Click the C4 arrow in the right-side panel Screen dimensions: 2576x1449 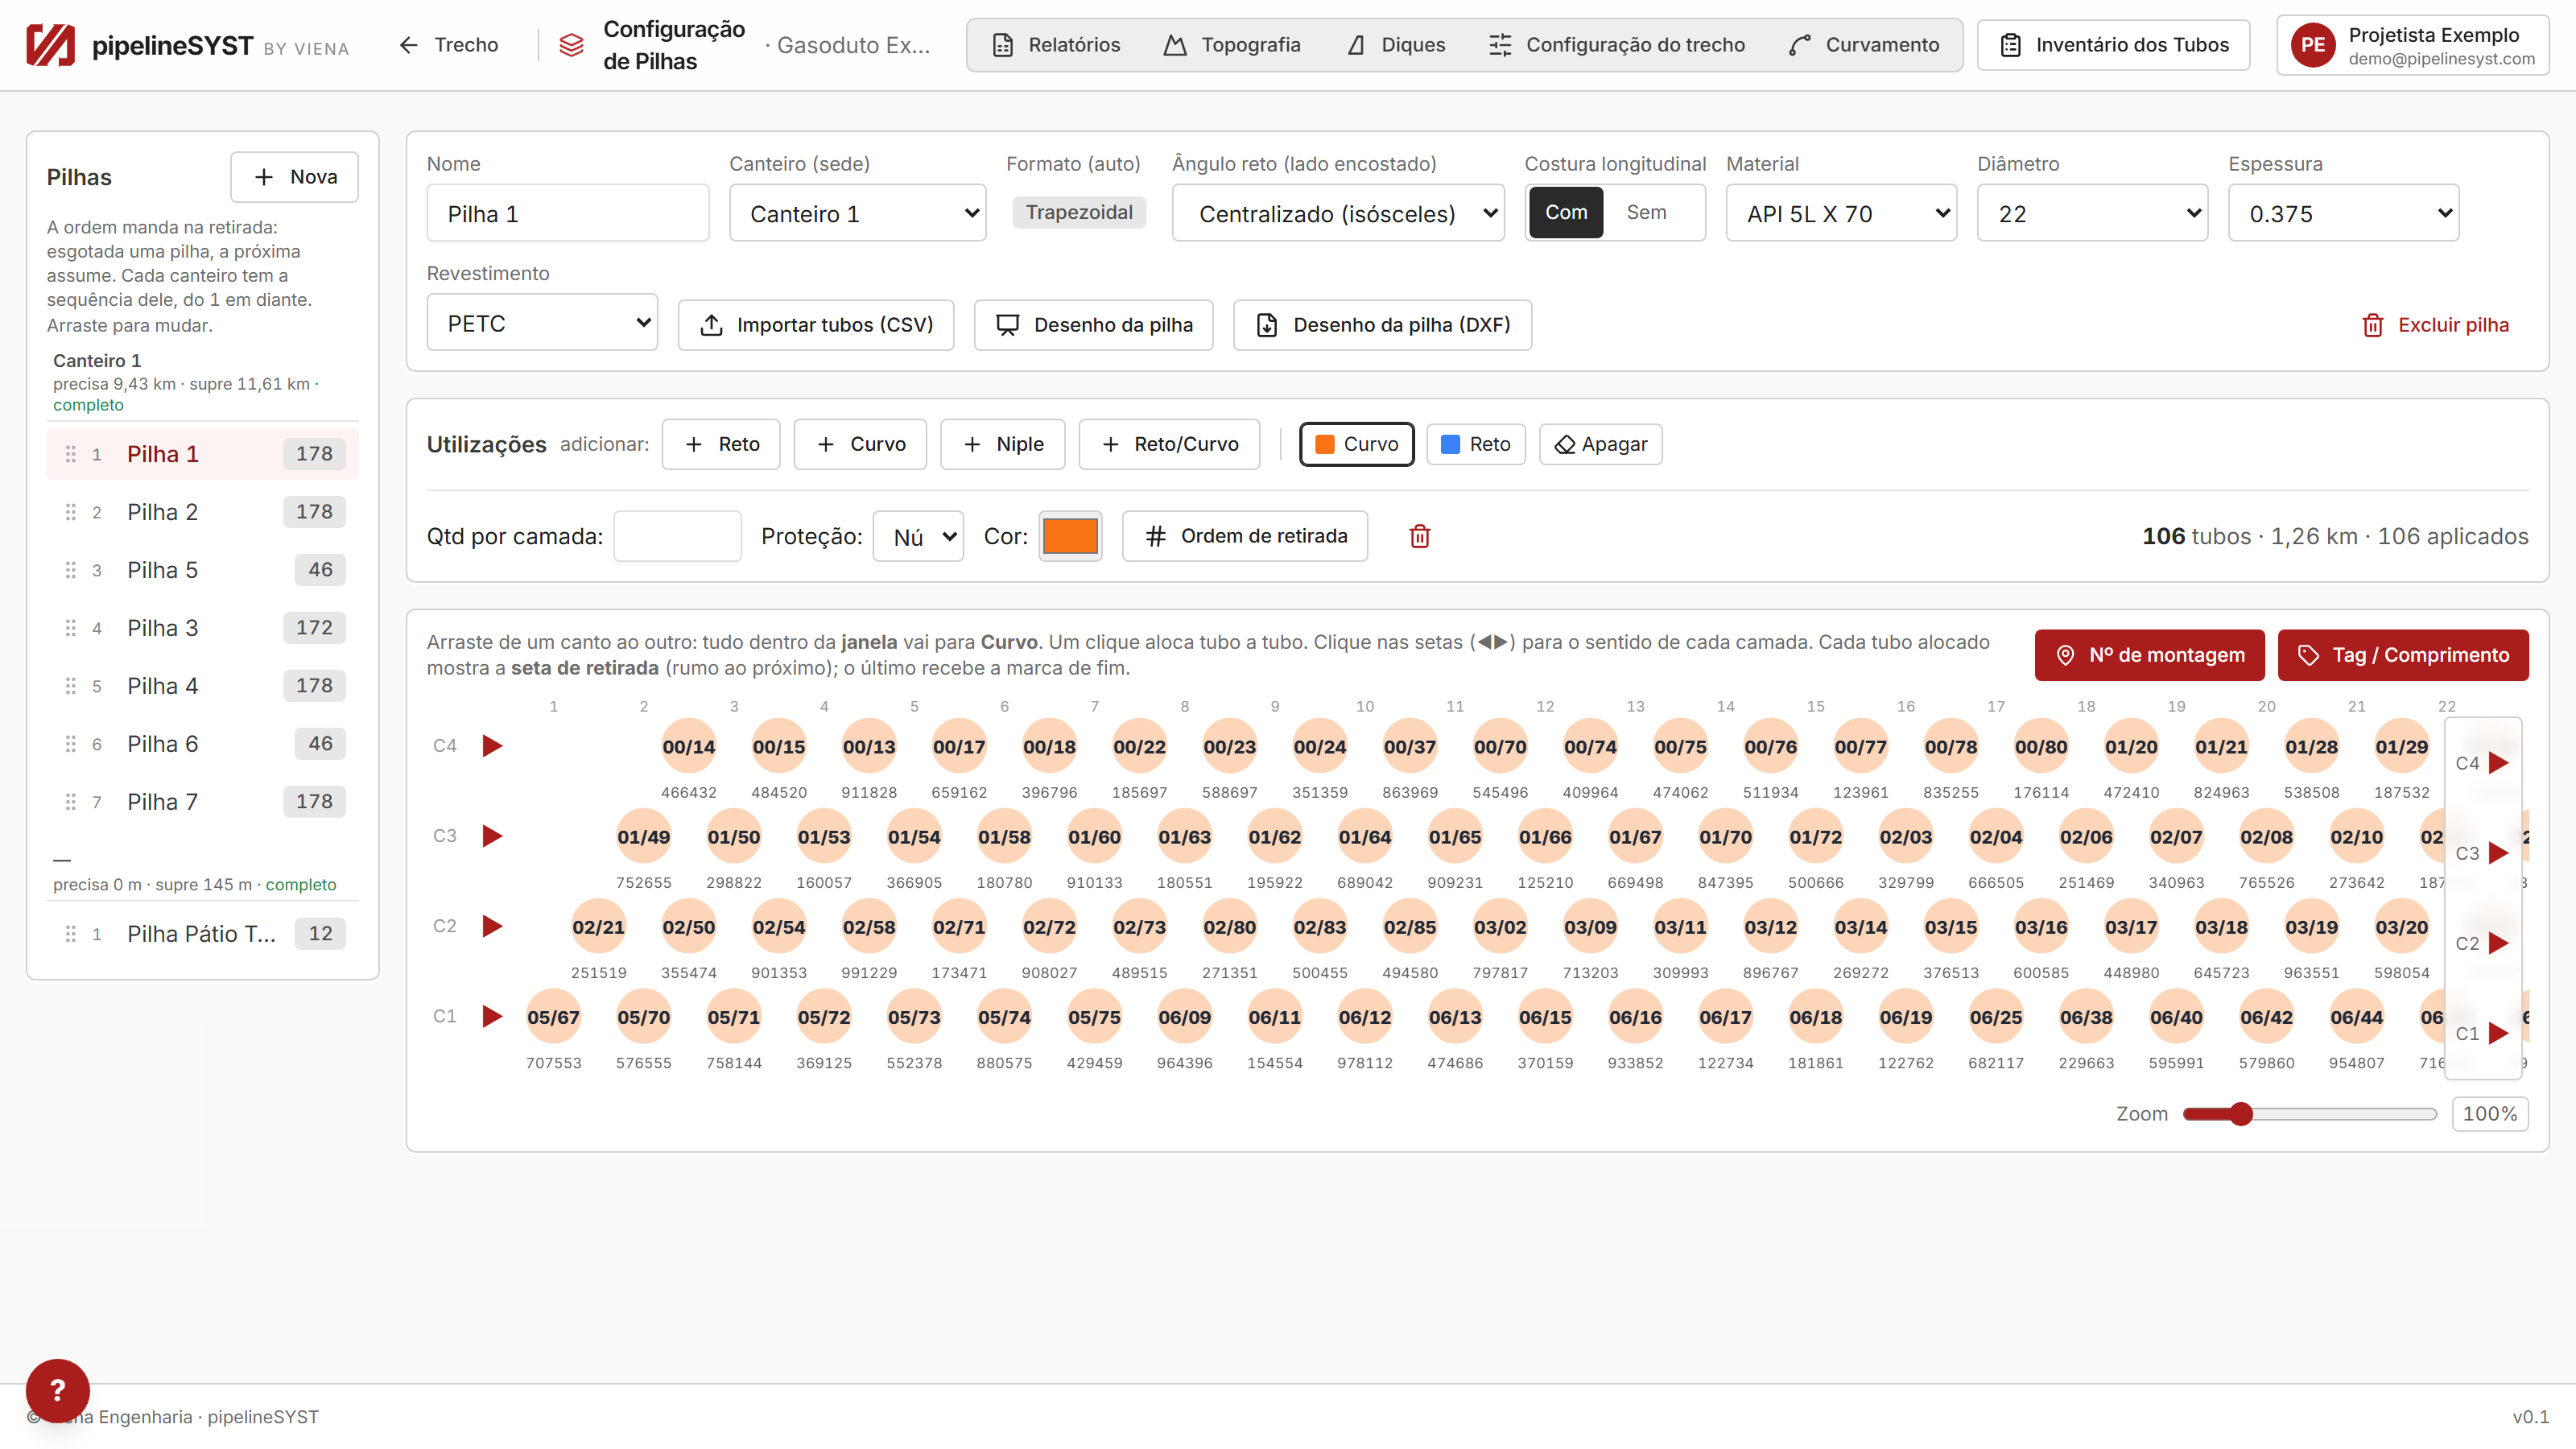pyautogui.click(x=2498, y=763)
